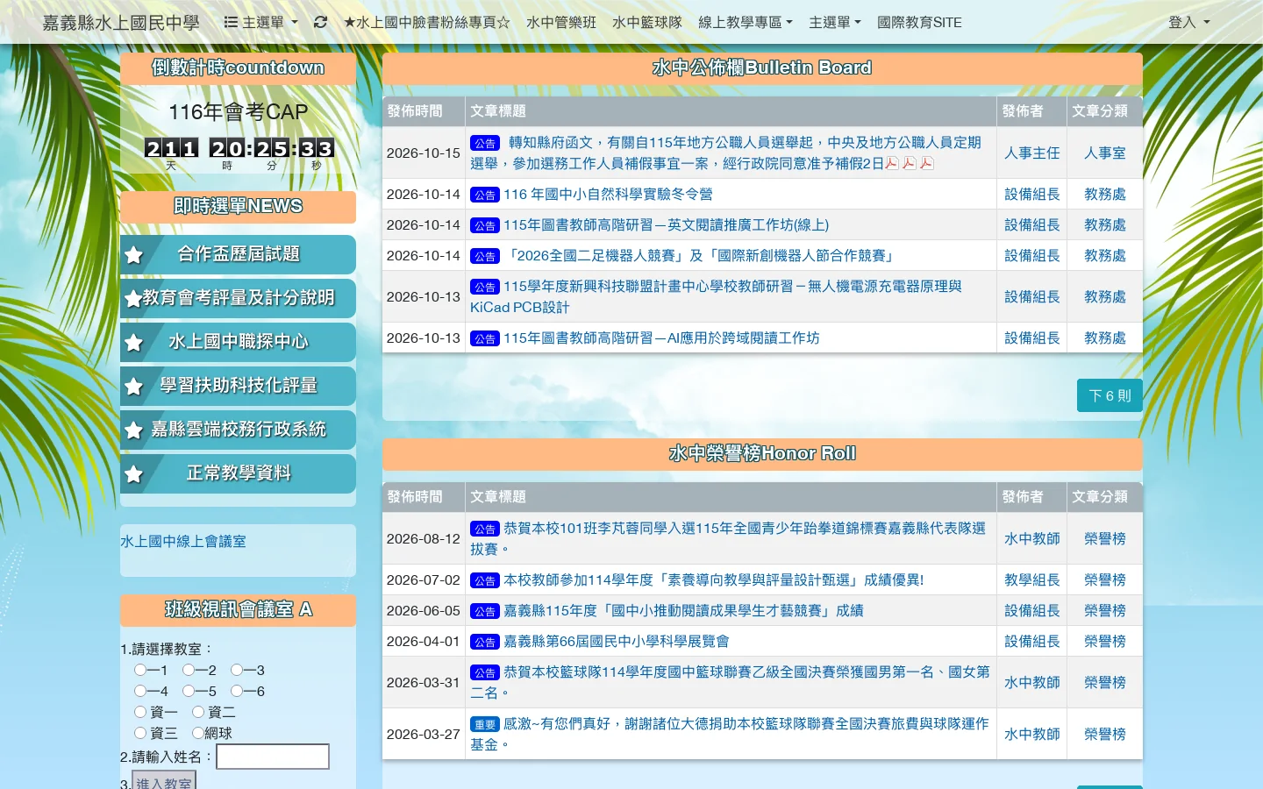The image size is (1263, 789).
Task: Open the 嘉義縣第66屆國民中小學科學展覽會 article
Action: click(x=617, y=641)
